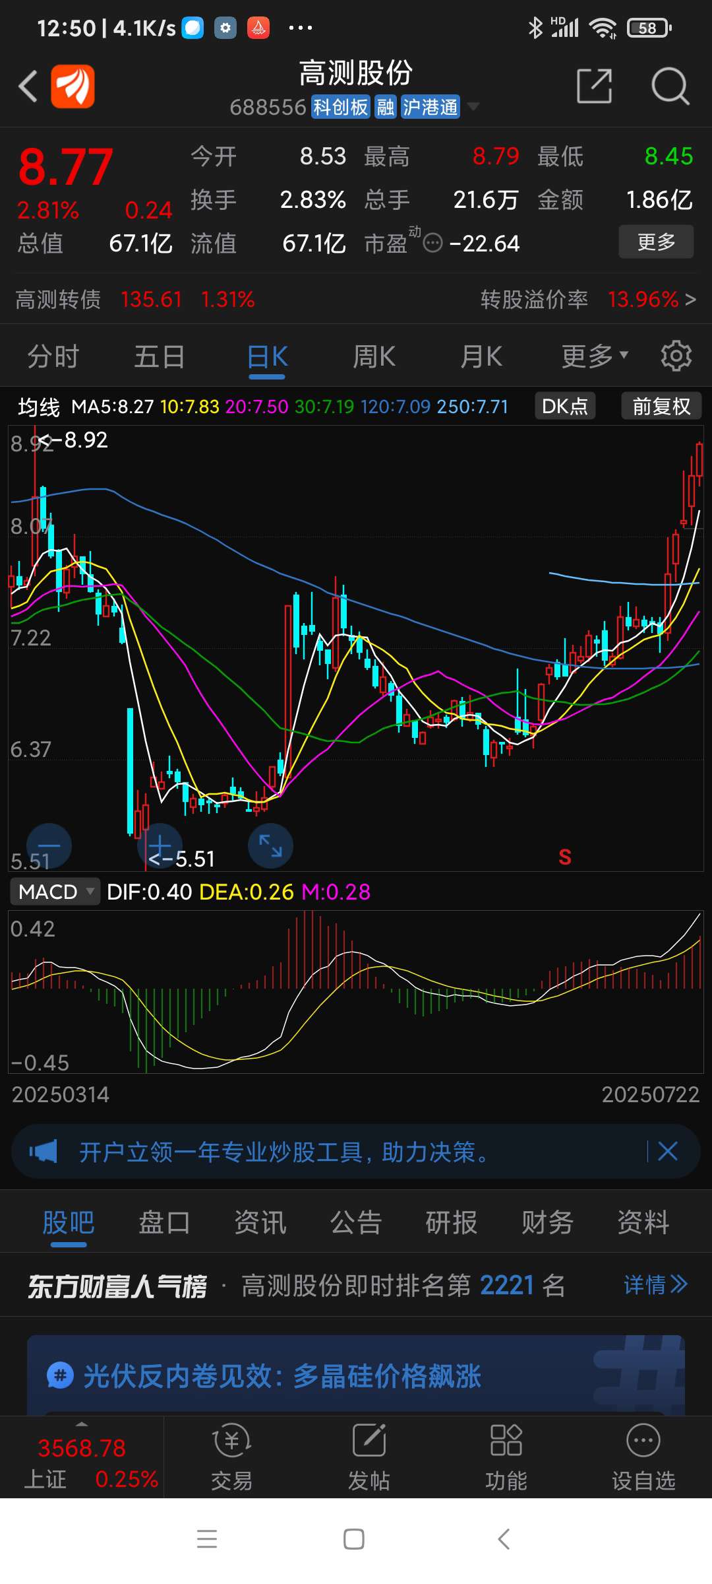The image size is (712, 1584).
Task: Dismiss the account-opening promo banner
Action: click(668, 1152)
